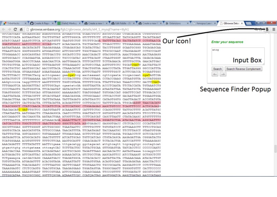Open the Chrome hamburger menu
The image size is (277, 197).
pyautogui.click(x=274, y=30)
